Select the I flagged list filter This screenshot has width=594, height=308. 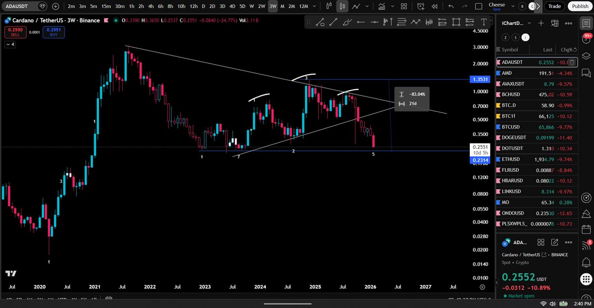pyautogui.click(x=525, y=37)
